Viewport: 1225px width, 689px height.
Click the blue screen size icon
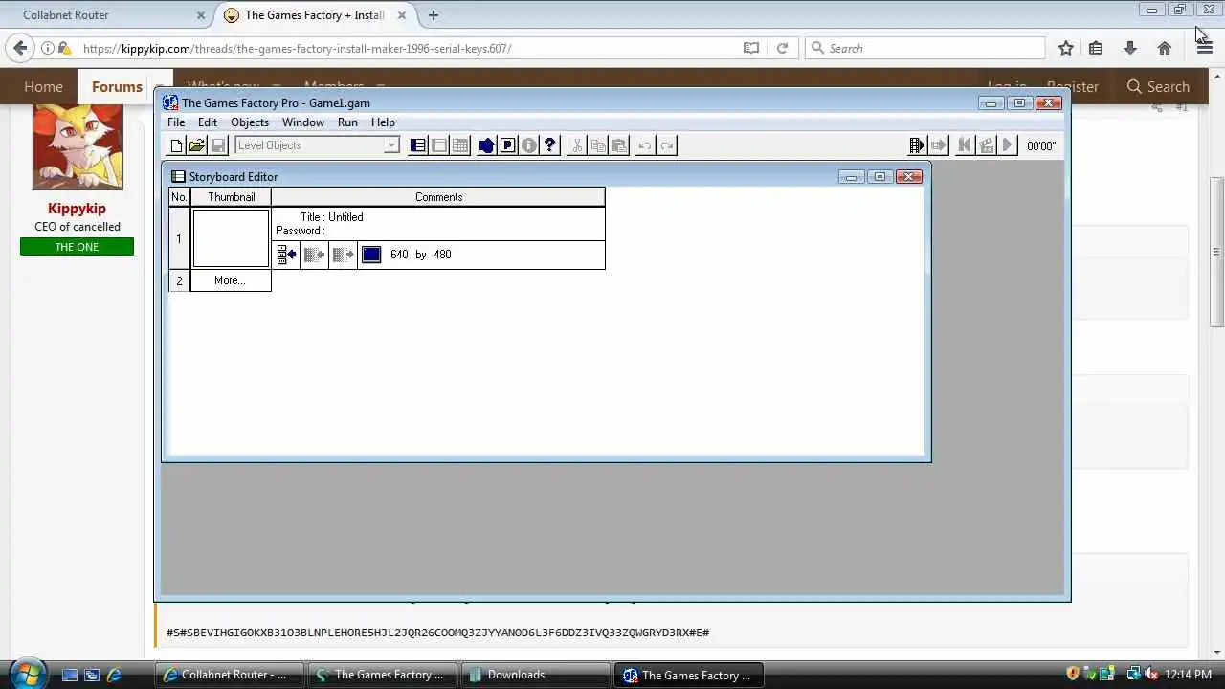tap(371, 255)
